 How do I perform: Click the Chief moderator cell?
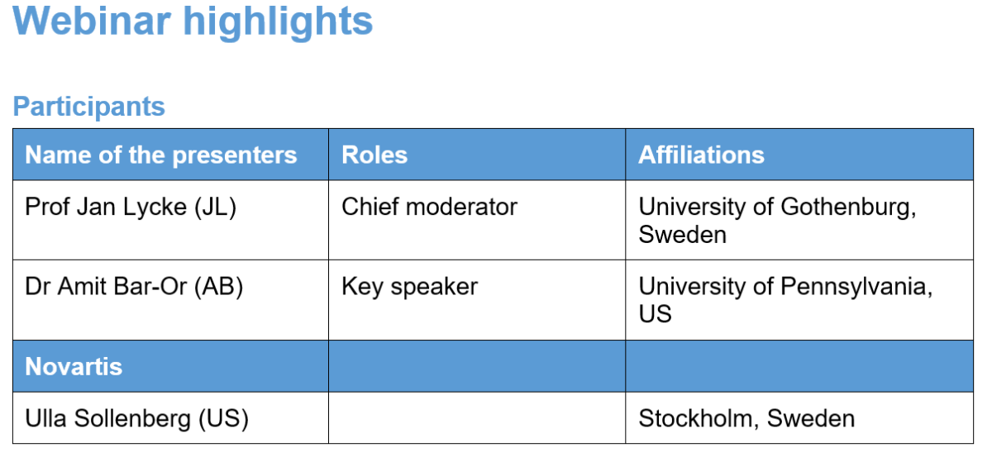477,220
